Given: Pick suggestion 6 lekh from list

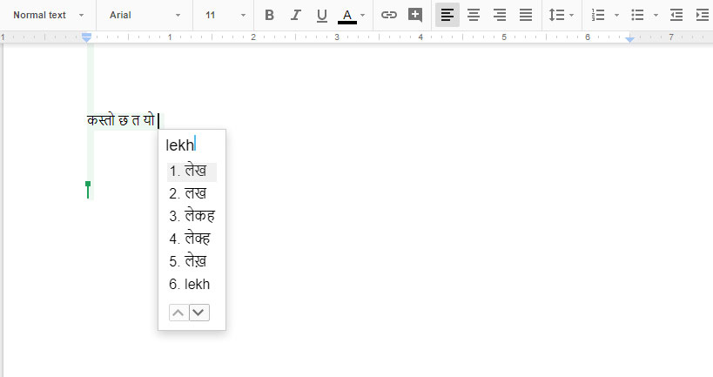Looking at the screenshot, I should tap(190, 284).
